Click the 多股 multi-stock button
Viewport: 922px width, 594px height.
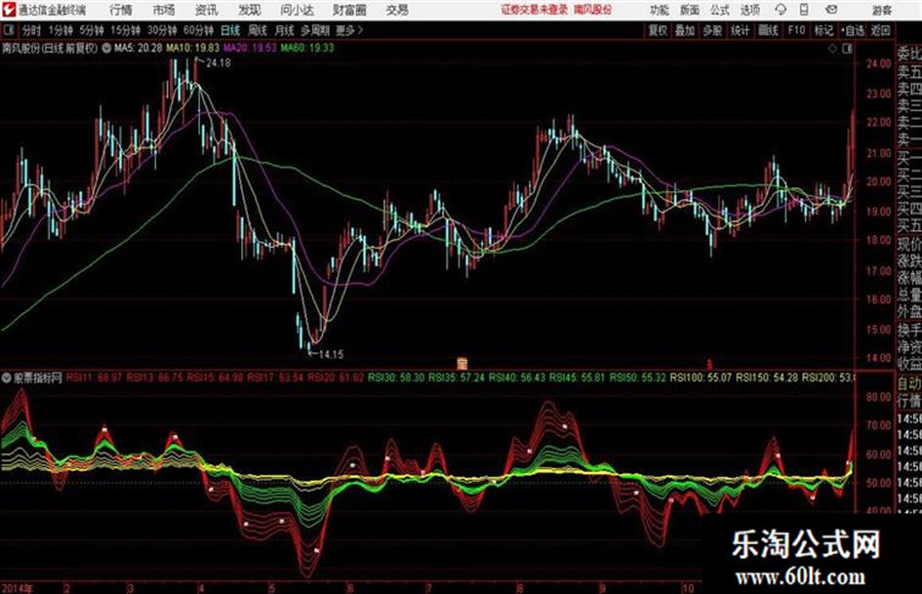pos(712,30)
